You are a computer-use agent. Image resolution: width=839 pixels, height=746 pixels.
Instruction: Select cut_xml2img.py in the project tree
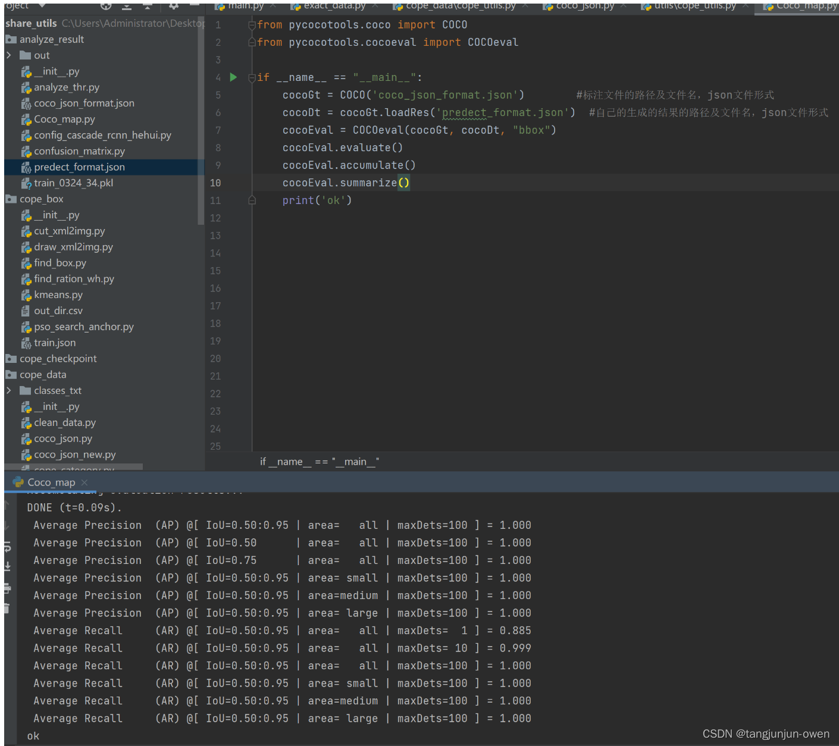pos(69,231)
